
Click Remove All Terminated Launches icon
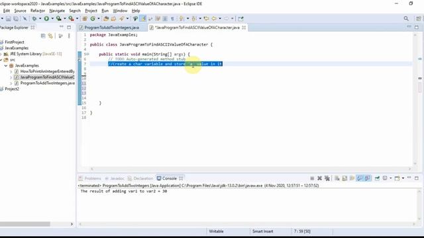click(x=327, y=178)
